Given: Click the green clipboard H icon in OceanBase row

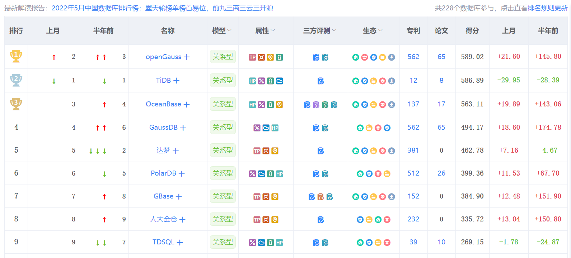Looking at the screenshot, I should [x=325, y=105].
